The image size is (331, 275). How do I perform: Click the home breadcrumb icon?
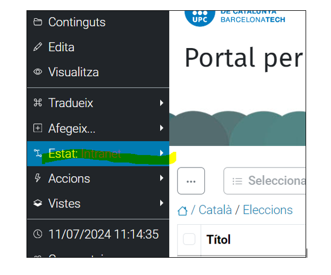coord(182,211)
